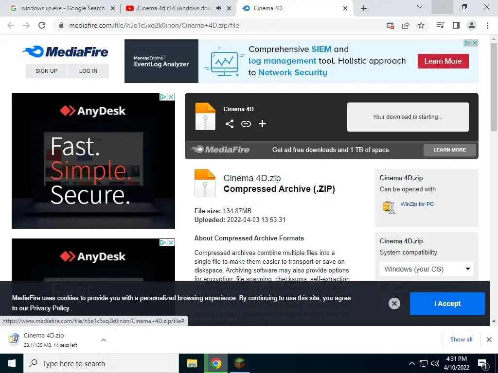498x373 pixels.
Task: Open the Chrome profile avatar
Action: (472, 25)
